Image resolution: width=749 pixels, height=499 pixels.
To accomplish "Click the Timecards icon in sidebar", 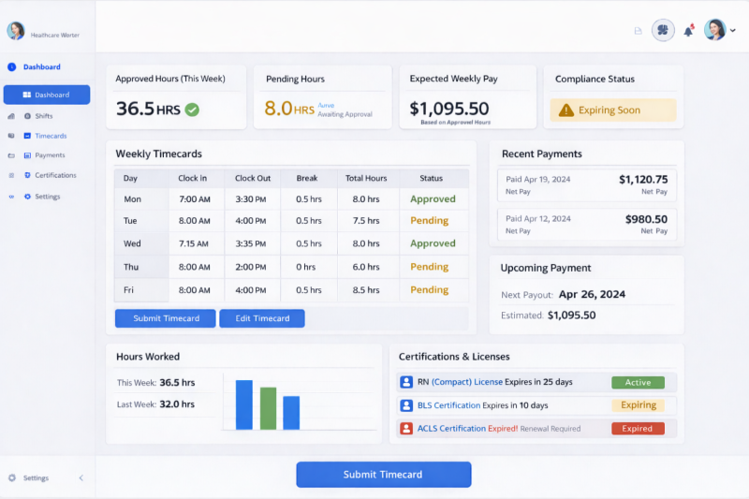I will tap(27, 136).
